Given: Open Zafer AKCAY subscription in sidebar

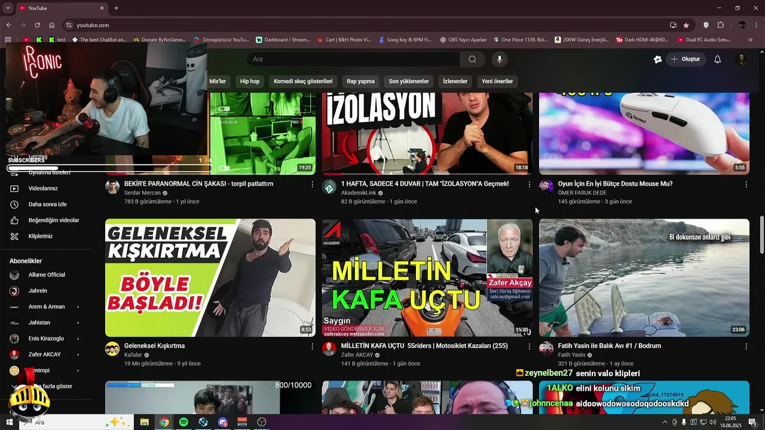Looking at the screenshot, I should (x=46, y=354).
